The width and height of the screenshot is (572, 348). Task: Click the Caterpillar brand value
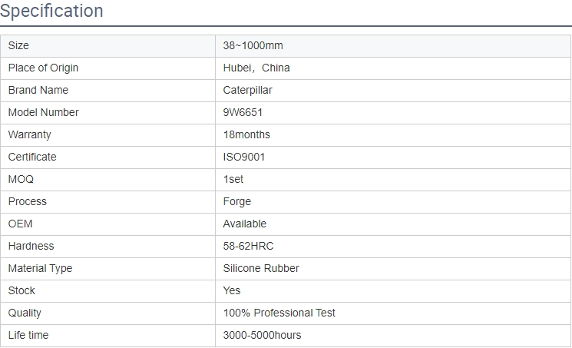[x=248, y=90]
